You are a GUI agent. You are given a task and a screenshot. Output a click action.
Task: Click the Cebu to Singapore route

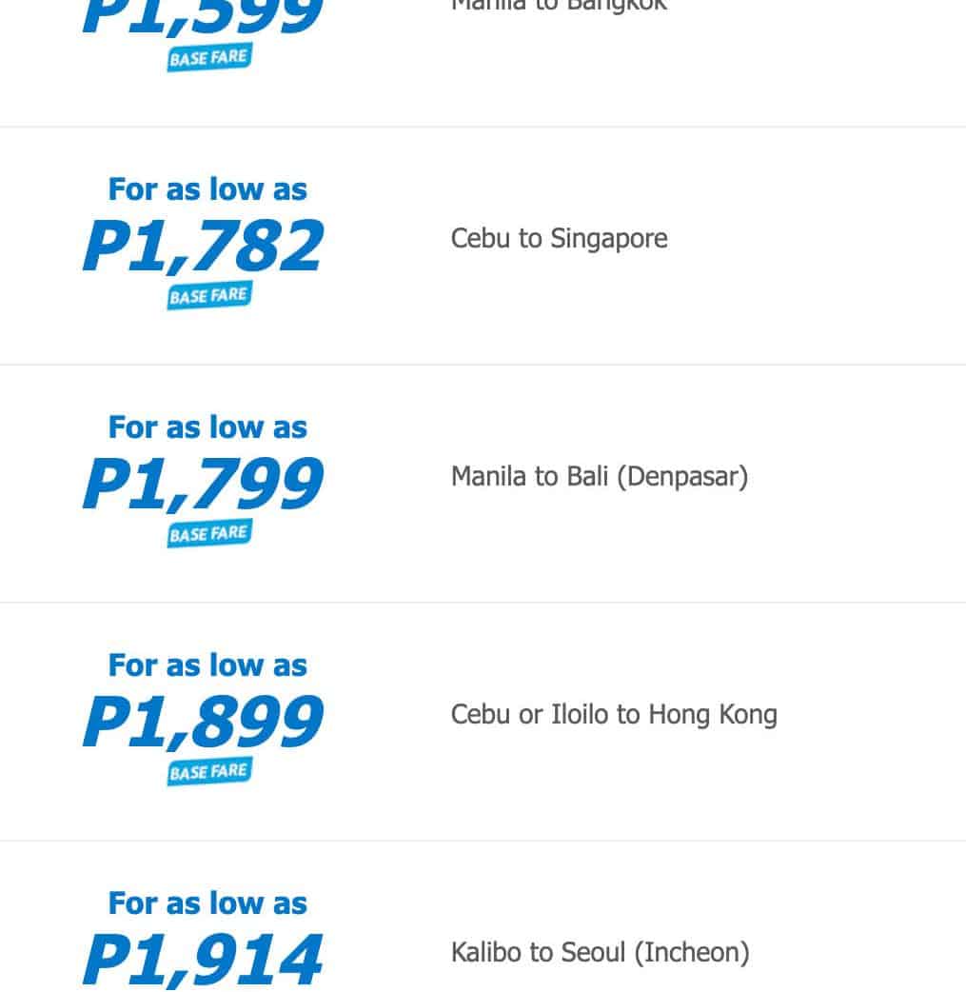[x=559, y=238]
